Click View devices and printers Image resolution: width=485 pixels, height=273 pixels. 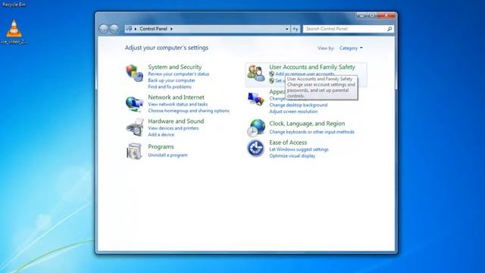(x=174, y=128)
